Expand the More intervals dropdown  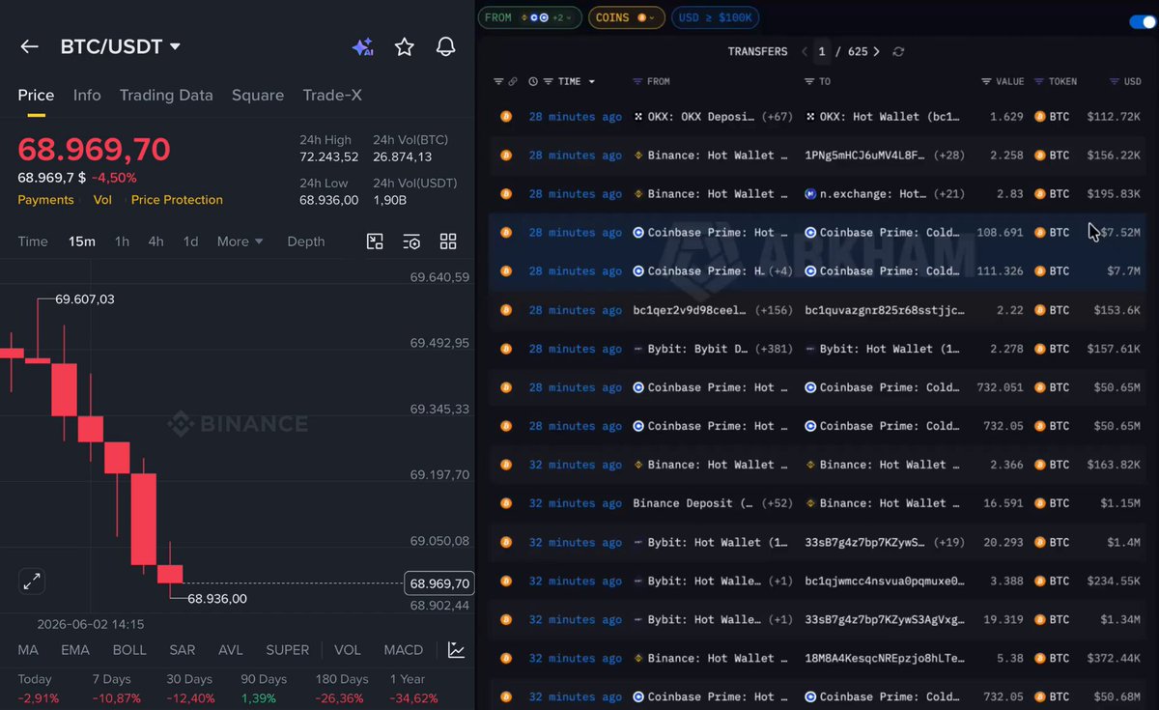click(x=240, y=241)
